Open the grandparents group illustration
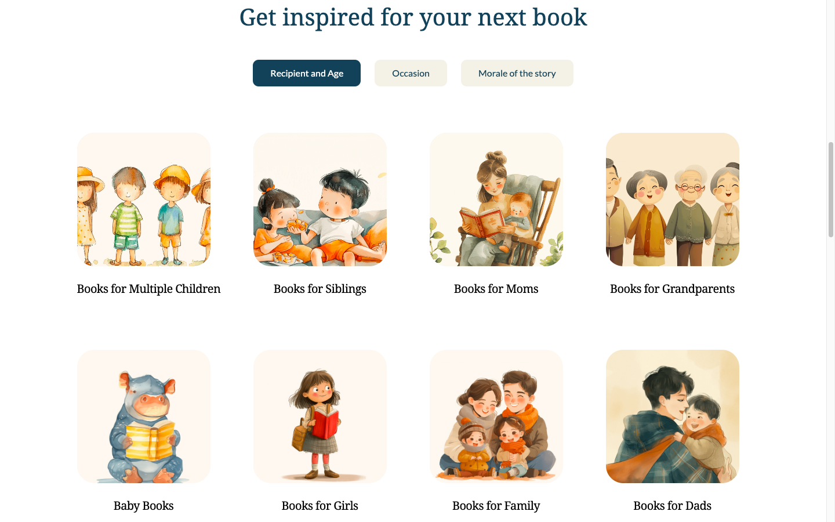This screenshot has height=522, width=835. point(673,200)
